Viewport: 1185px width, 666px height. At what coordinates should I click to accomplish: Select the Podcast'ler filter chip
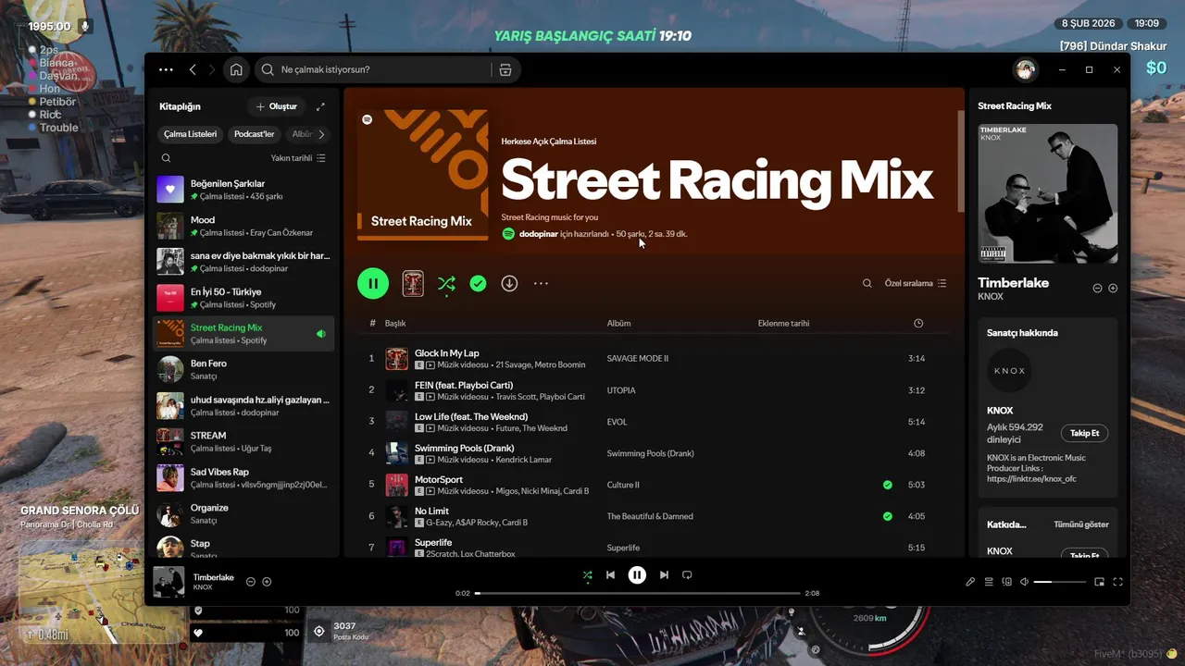coord(255,134)
